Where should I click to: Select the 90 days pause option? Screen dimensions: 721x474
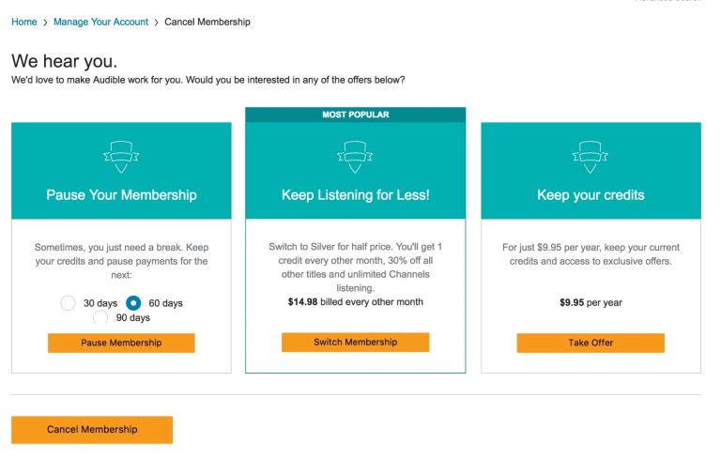pos(100,318)
